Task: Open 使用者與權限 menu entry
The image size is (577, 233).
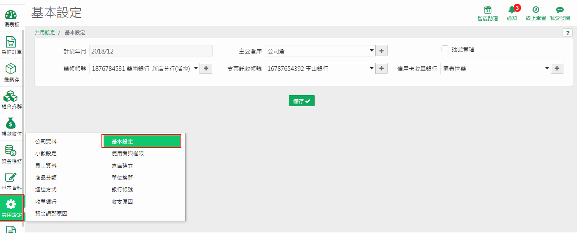Action: (x=127, y=153)
